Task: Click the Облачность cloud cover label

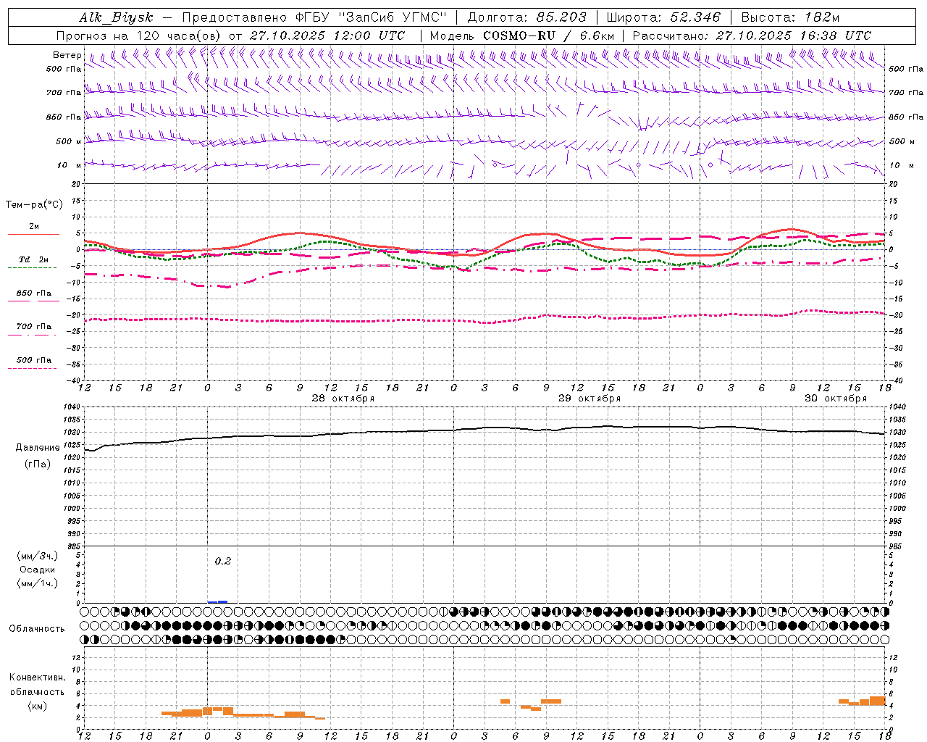Action: 37,628
